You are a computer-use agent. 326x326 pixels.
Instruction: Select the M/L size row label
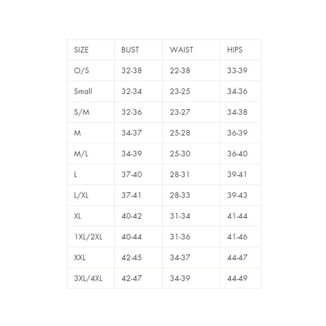click(x=81, y=154)
